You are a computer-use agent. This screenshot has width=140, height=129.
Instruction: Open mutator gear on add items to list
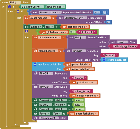point(35,64)
